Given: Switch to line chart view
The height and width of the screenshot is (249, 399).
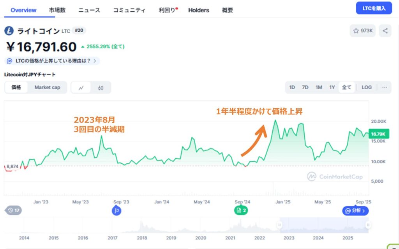Looking at the screenshot, I should coord(81,88).
